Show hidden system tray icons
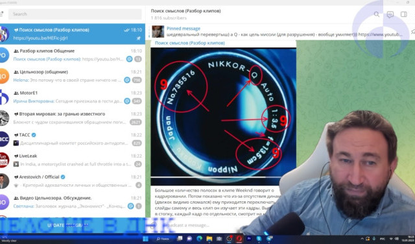This screenshot has height=244, width=415. pos(362,239)
